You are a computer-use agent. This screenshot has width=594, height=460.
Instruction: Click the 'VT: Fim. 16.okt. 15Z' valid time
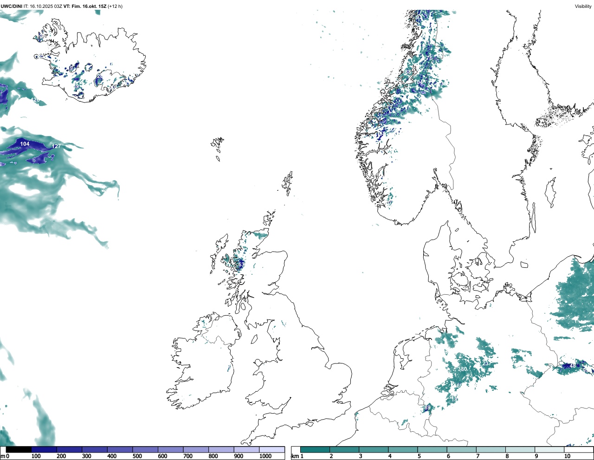pyautogui.click(x=85, y=6)
